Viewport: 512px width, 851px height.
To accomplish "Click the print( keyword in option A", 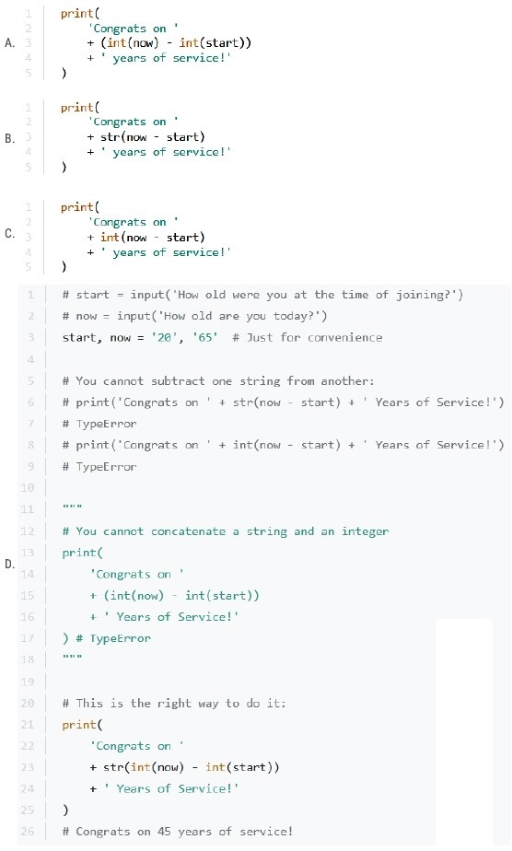I will point(80,14).
